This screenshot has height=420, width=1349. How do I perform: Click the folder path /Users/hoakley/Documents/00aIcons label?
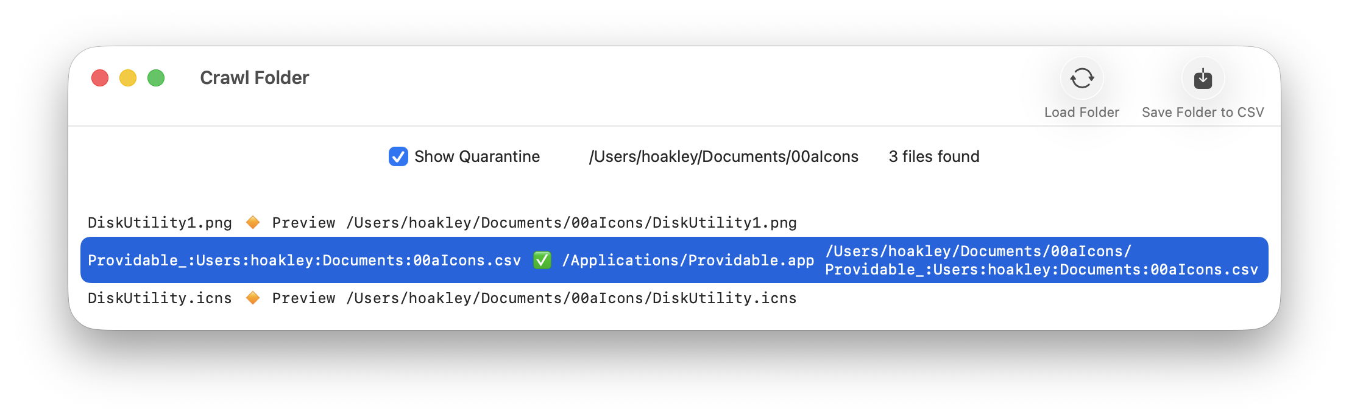(x=723, y=156)
